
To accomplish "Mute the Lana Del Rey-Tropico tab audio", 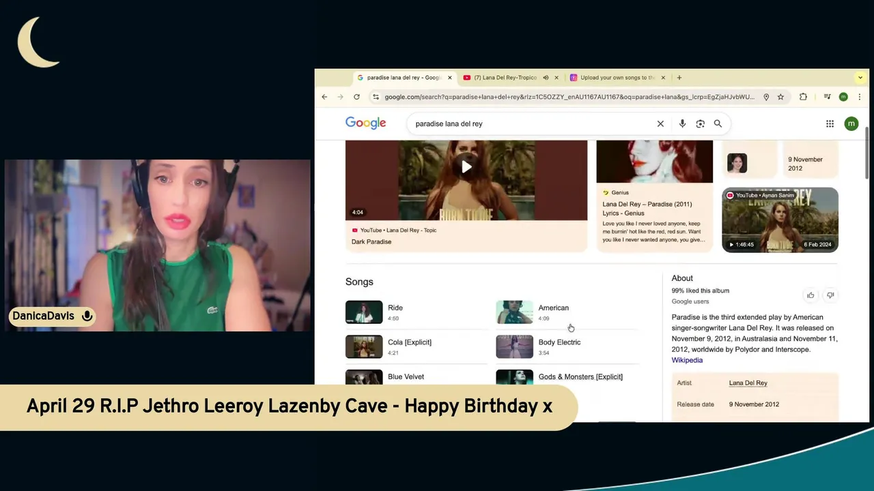I will pyautogui.click(x=546, y=78).
